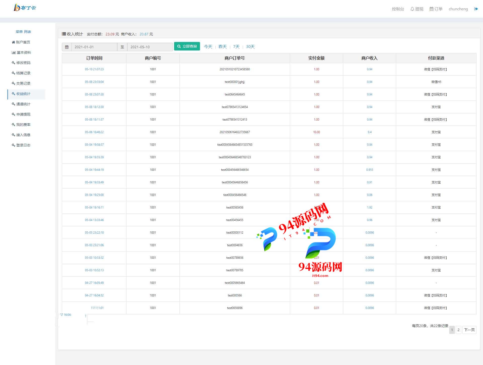
Task: Click the chuncheng username
Action: 458,9
